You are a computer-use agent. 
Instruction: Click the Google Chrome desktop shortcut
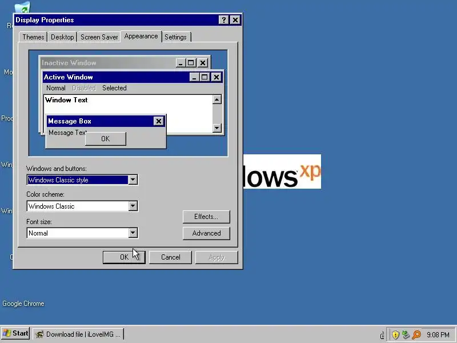pos(23,304)
